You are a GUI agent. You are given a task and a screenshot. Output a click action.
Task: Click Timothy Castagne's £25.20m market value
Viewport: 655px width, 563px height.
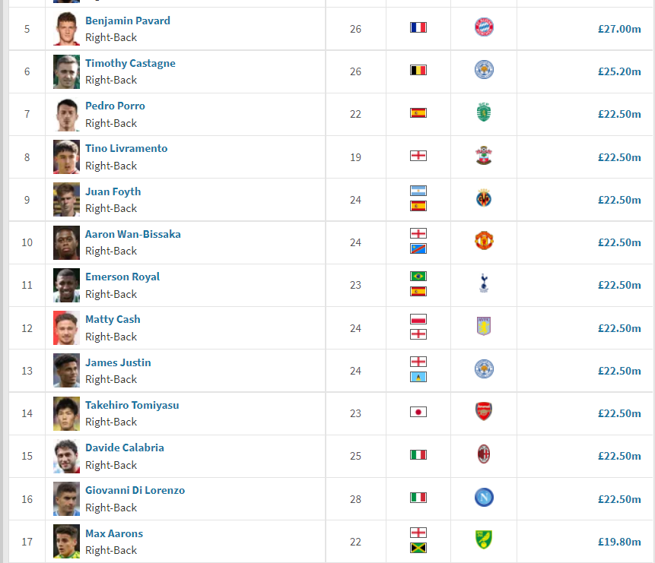(619, 71)
